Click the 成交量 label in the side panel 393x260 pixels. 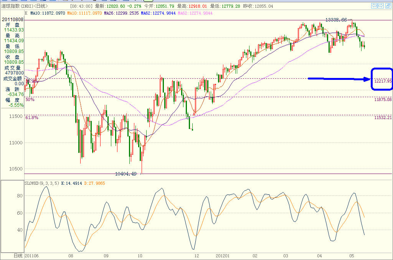pos(13,68)
